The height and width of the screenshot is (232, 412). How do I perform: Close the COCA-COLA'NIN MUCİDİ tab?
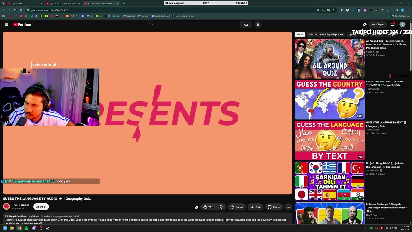pyautogui.click(x=79, y=3)
